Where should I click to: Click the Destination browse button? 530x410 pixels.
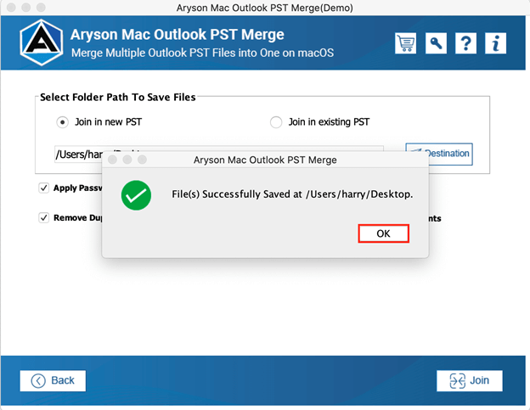[x=439, y=154]
